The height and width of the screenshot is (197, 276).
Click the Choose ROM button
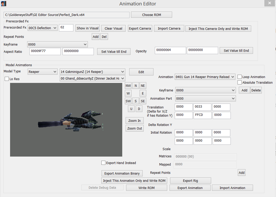151,15
